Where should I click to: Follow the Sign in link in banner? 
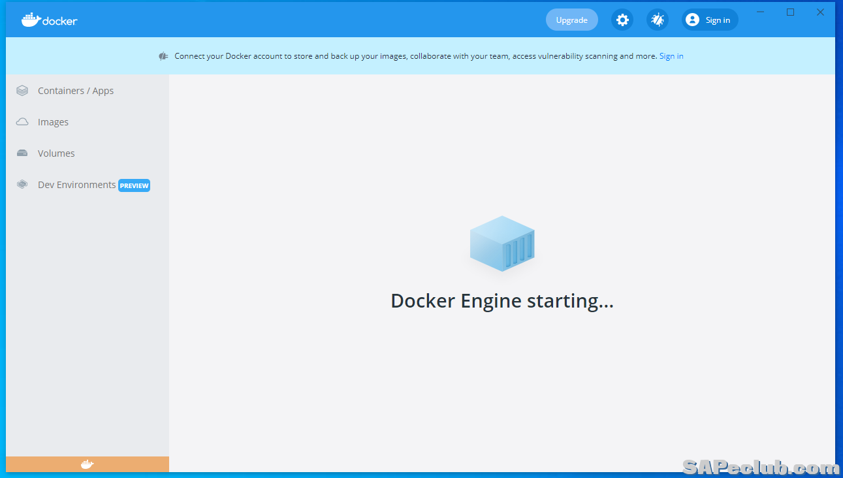tap(671, 56)
